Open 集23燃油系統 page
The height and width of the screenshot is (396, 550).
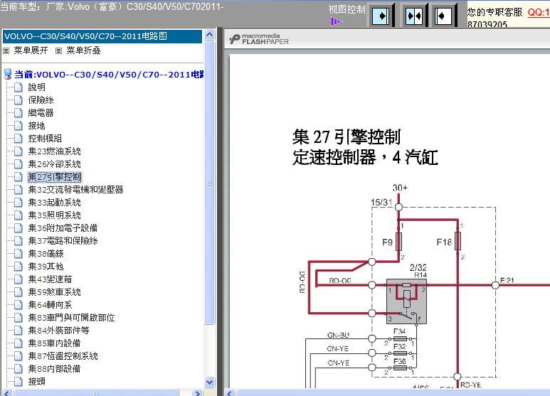tap(54, 151)
